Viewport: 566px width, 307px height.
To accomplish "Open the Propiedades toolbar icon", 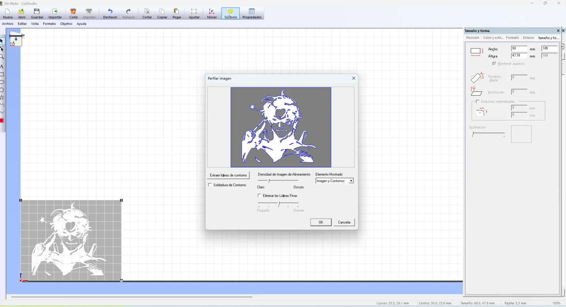I will tap(252, 13).
